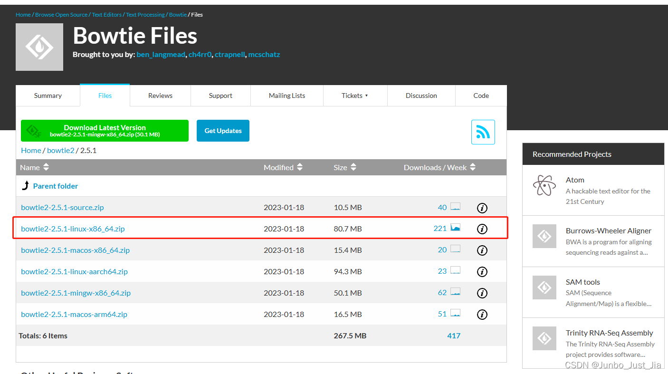This screenshot has height=374, width=668.
Task: Go to the Mailing Lists tab
Action: (287, 96)
